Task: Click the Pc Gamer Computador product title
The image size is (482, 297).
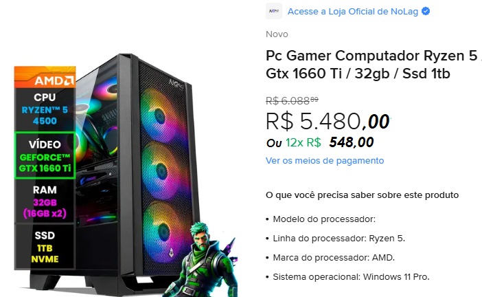Action: (373, 65)
